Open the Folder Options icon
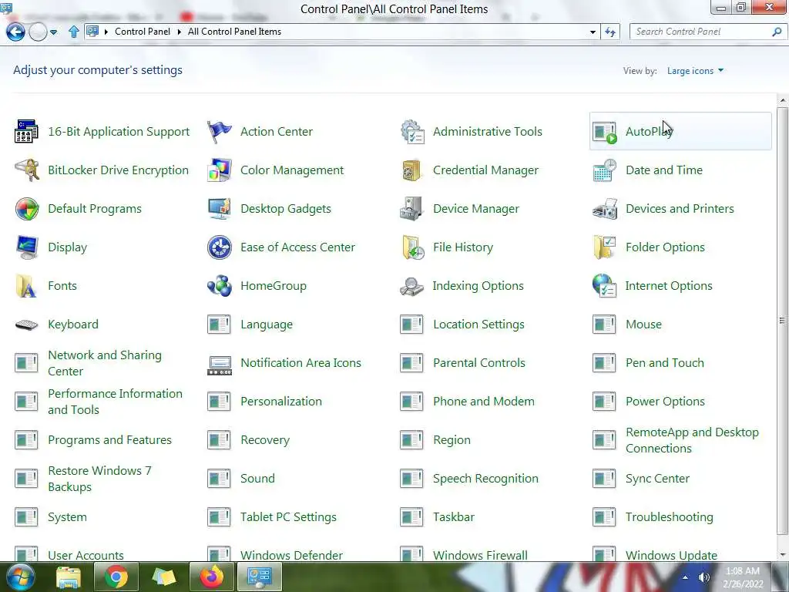Screen dimensions: 789x592 (x=604, y=247)
